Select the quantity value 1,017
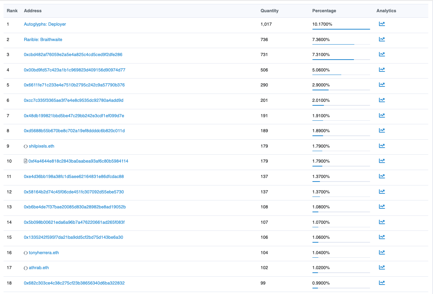 point(266,24)
